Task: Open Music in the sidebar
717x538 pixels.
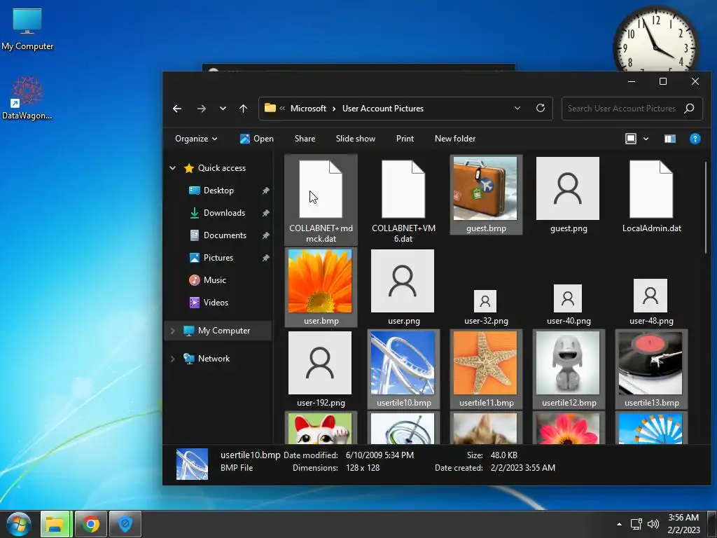Action: (x=214, y=280)
